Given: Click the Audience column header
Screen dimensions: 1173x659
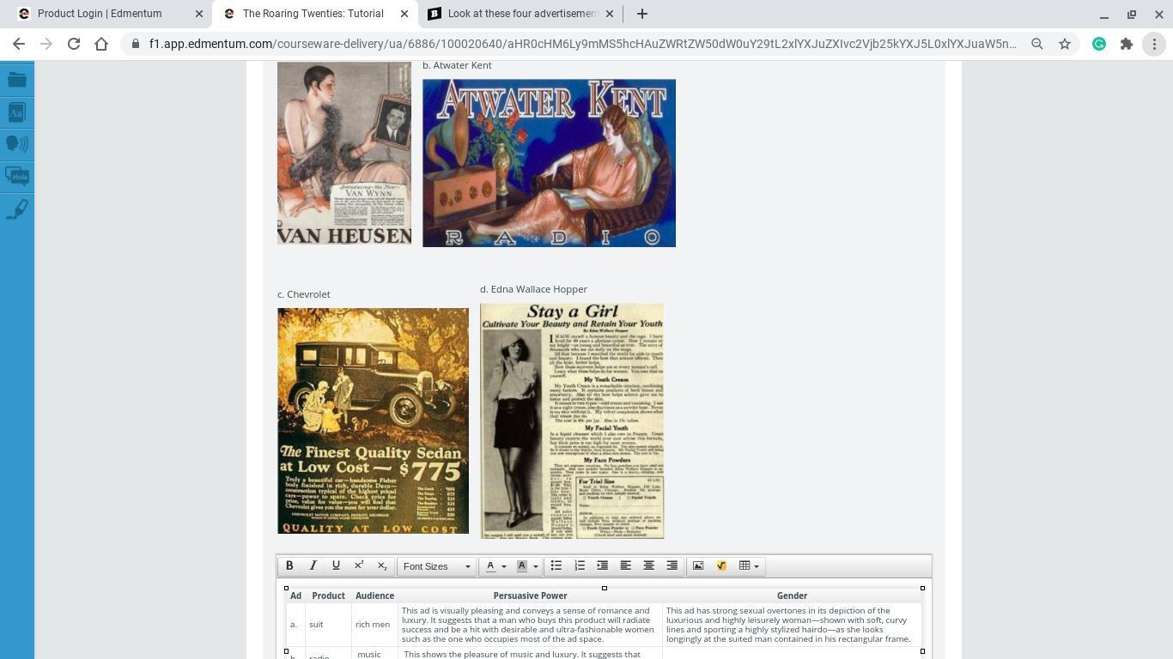Looking at the screenshot, I should click(x=374, y=596).
